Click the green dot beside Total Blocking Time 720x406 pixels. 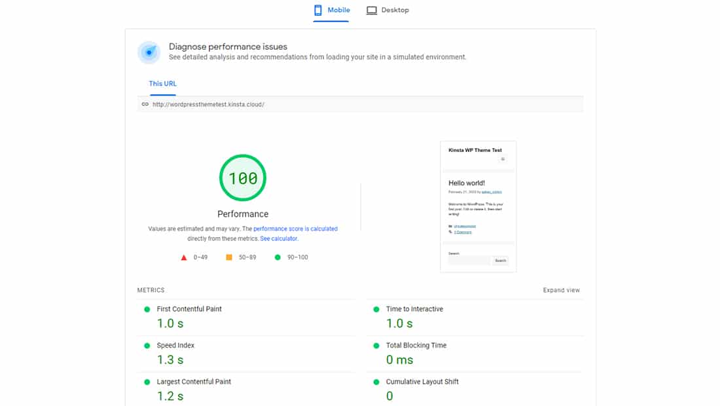376,345
